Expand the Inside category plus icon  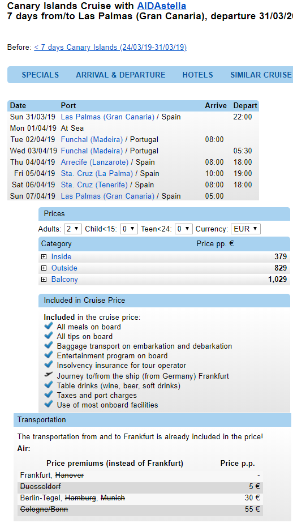coord(44,257)
